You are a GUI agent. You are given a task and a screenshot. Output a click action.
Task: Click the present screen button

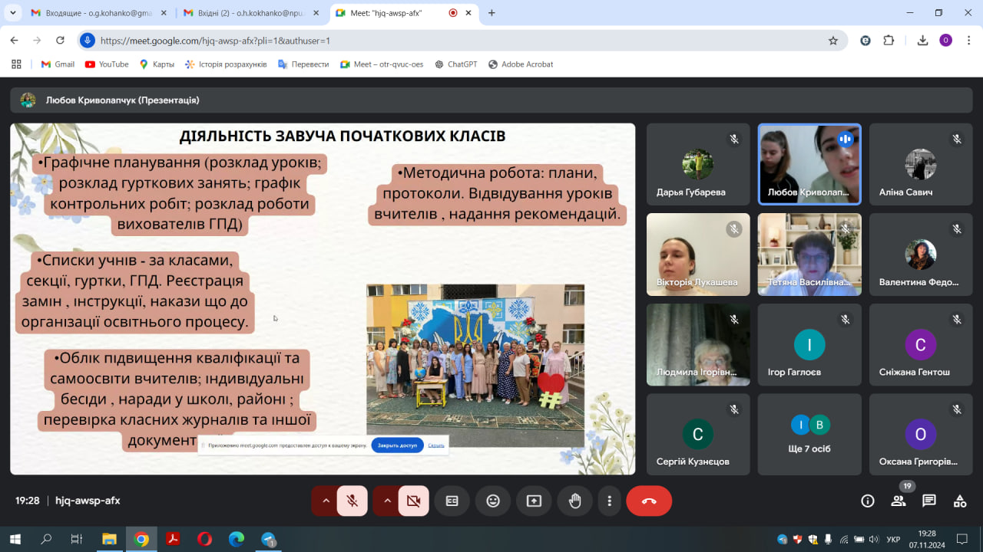click(534, 501)
